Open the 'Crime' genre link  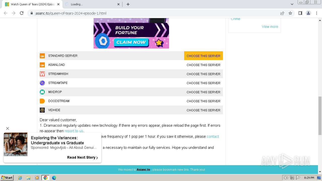235,19
